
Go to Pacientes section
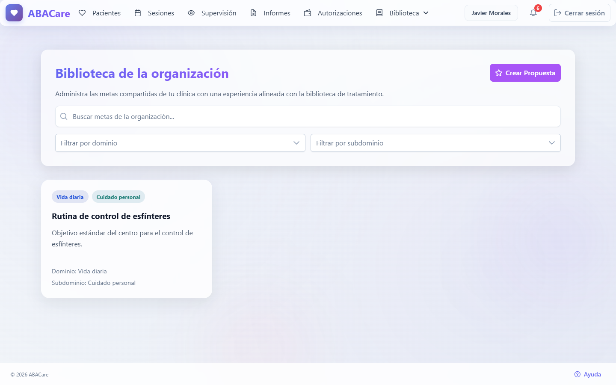(100, 13)
